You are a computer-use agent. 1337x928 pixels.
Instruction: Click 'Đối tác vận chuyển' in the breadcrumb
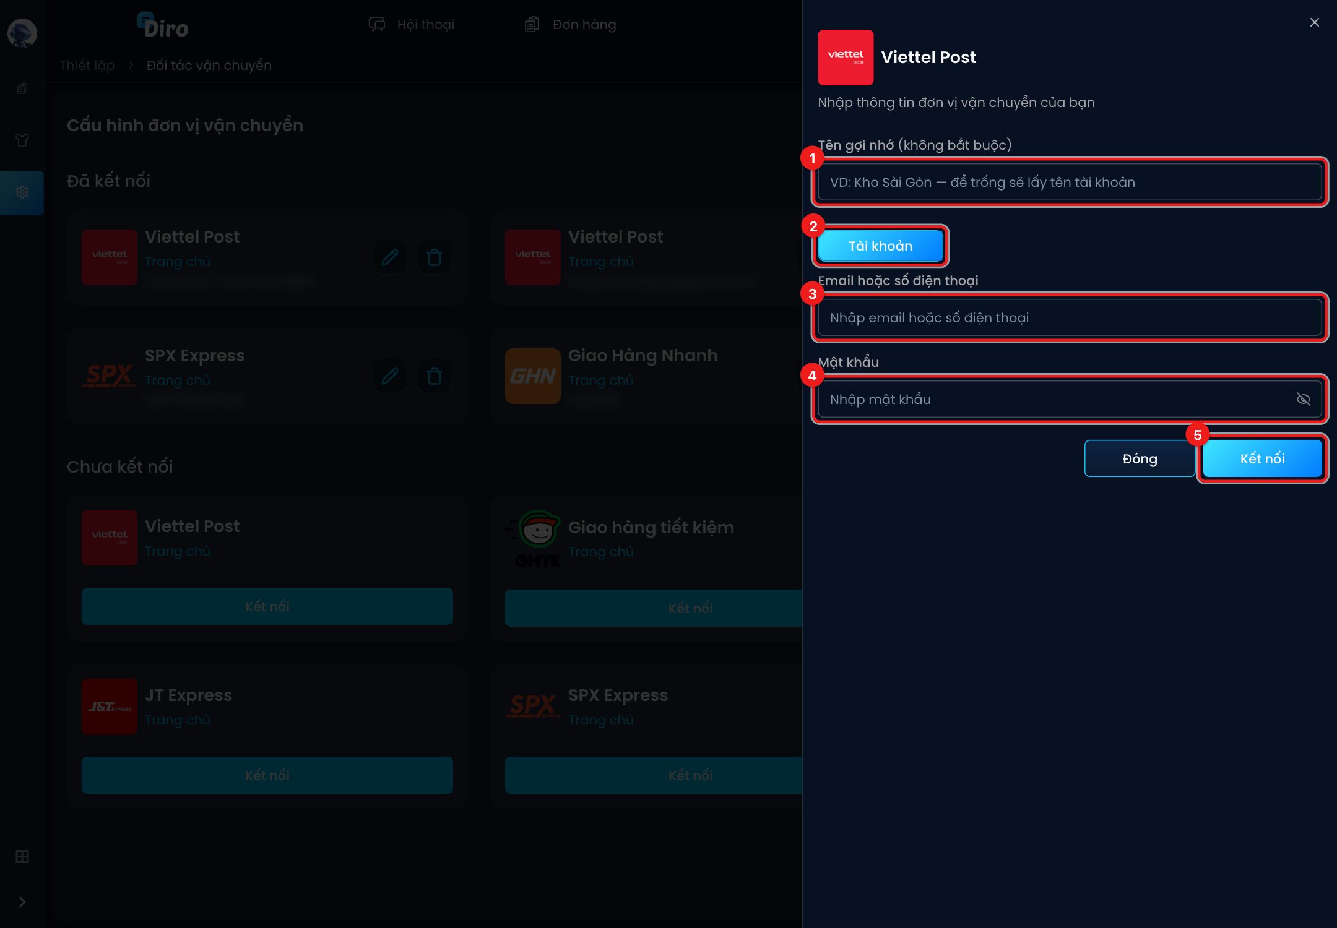(x=209, y=65)
